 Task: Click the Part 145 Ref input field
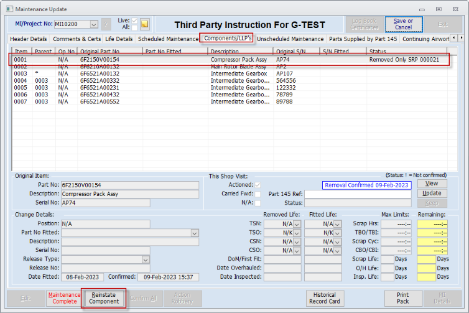(x=358, y=194)
